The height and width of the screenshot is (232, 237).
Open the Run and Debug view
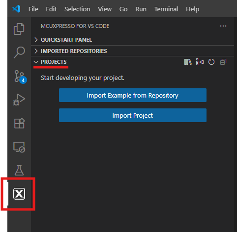19,100
